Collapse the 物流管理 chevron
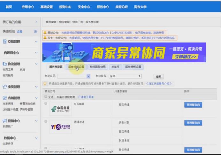 [x=36, y=64]
